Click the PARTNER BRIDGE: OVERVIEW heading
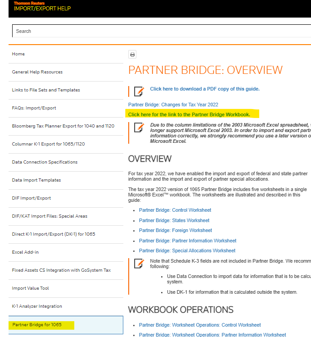This screenshot has width=311, height=337. point(205,70)
